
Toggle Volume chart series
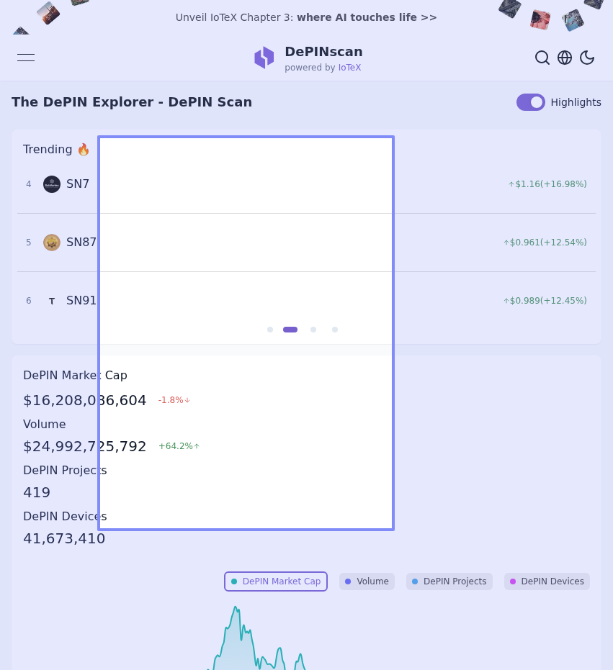coord(367,581)
